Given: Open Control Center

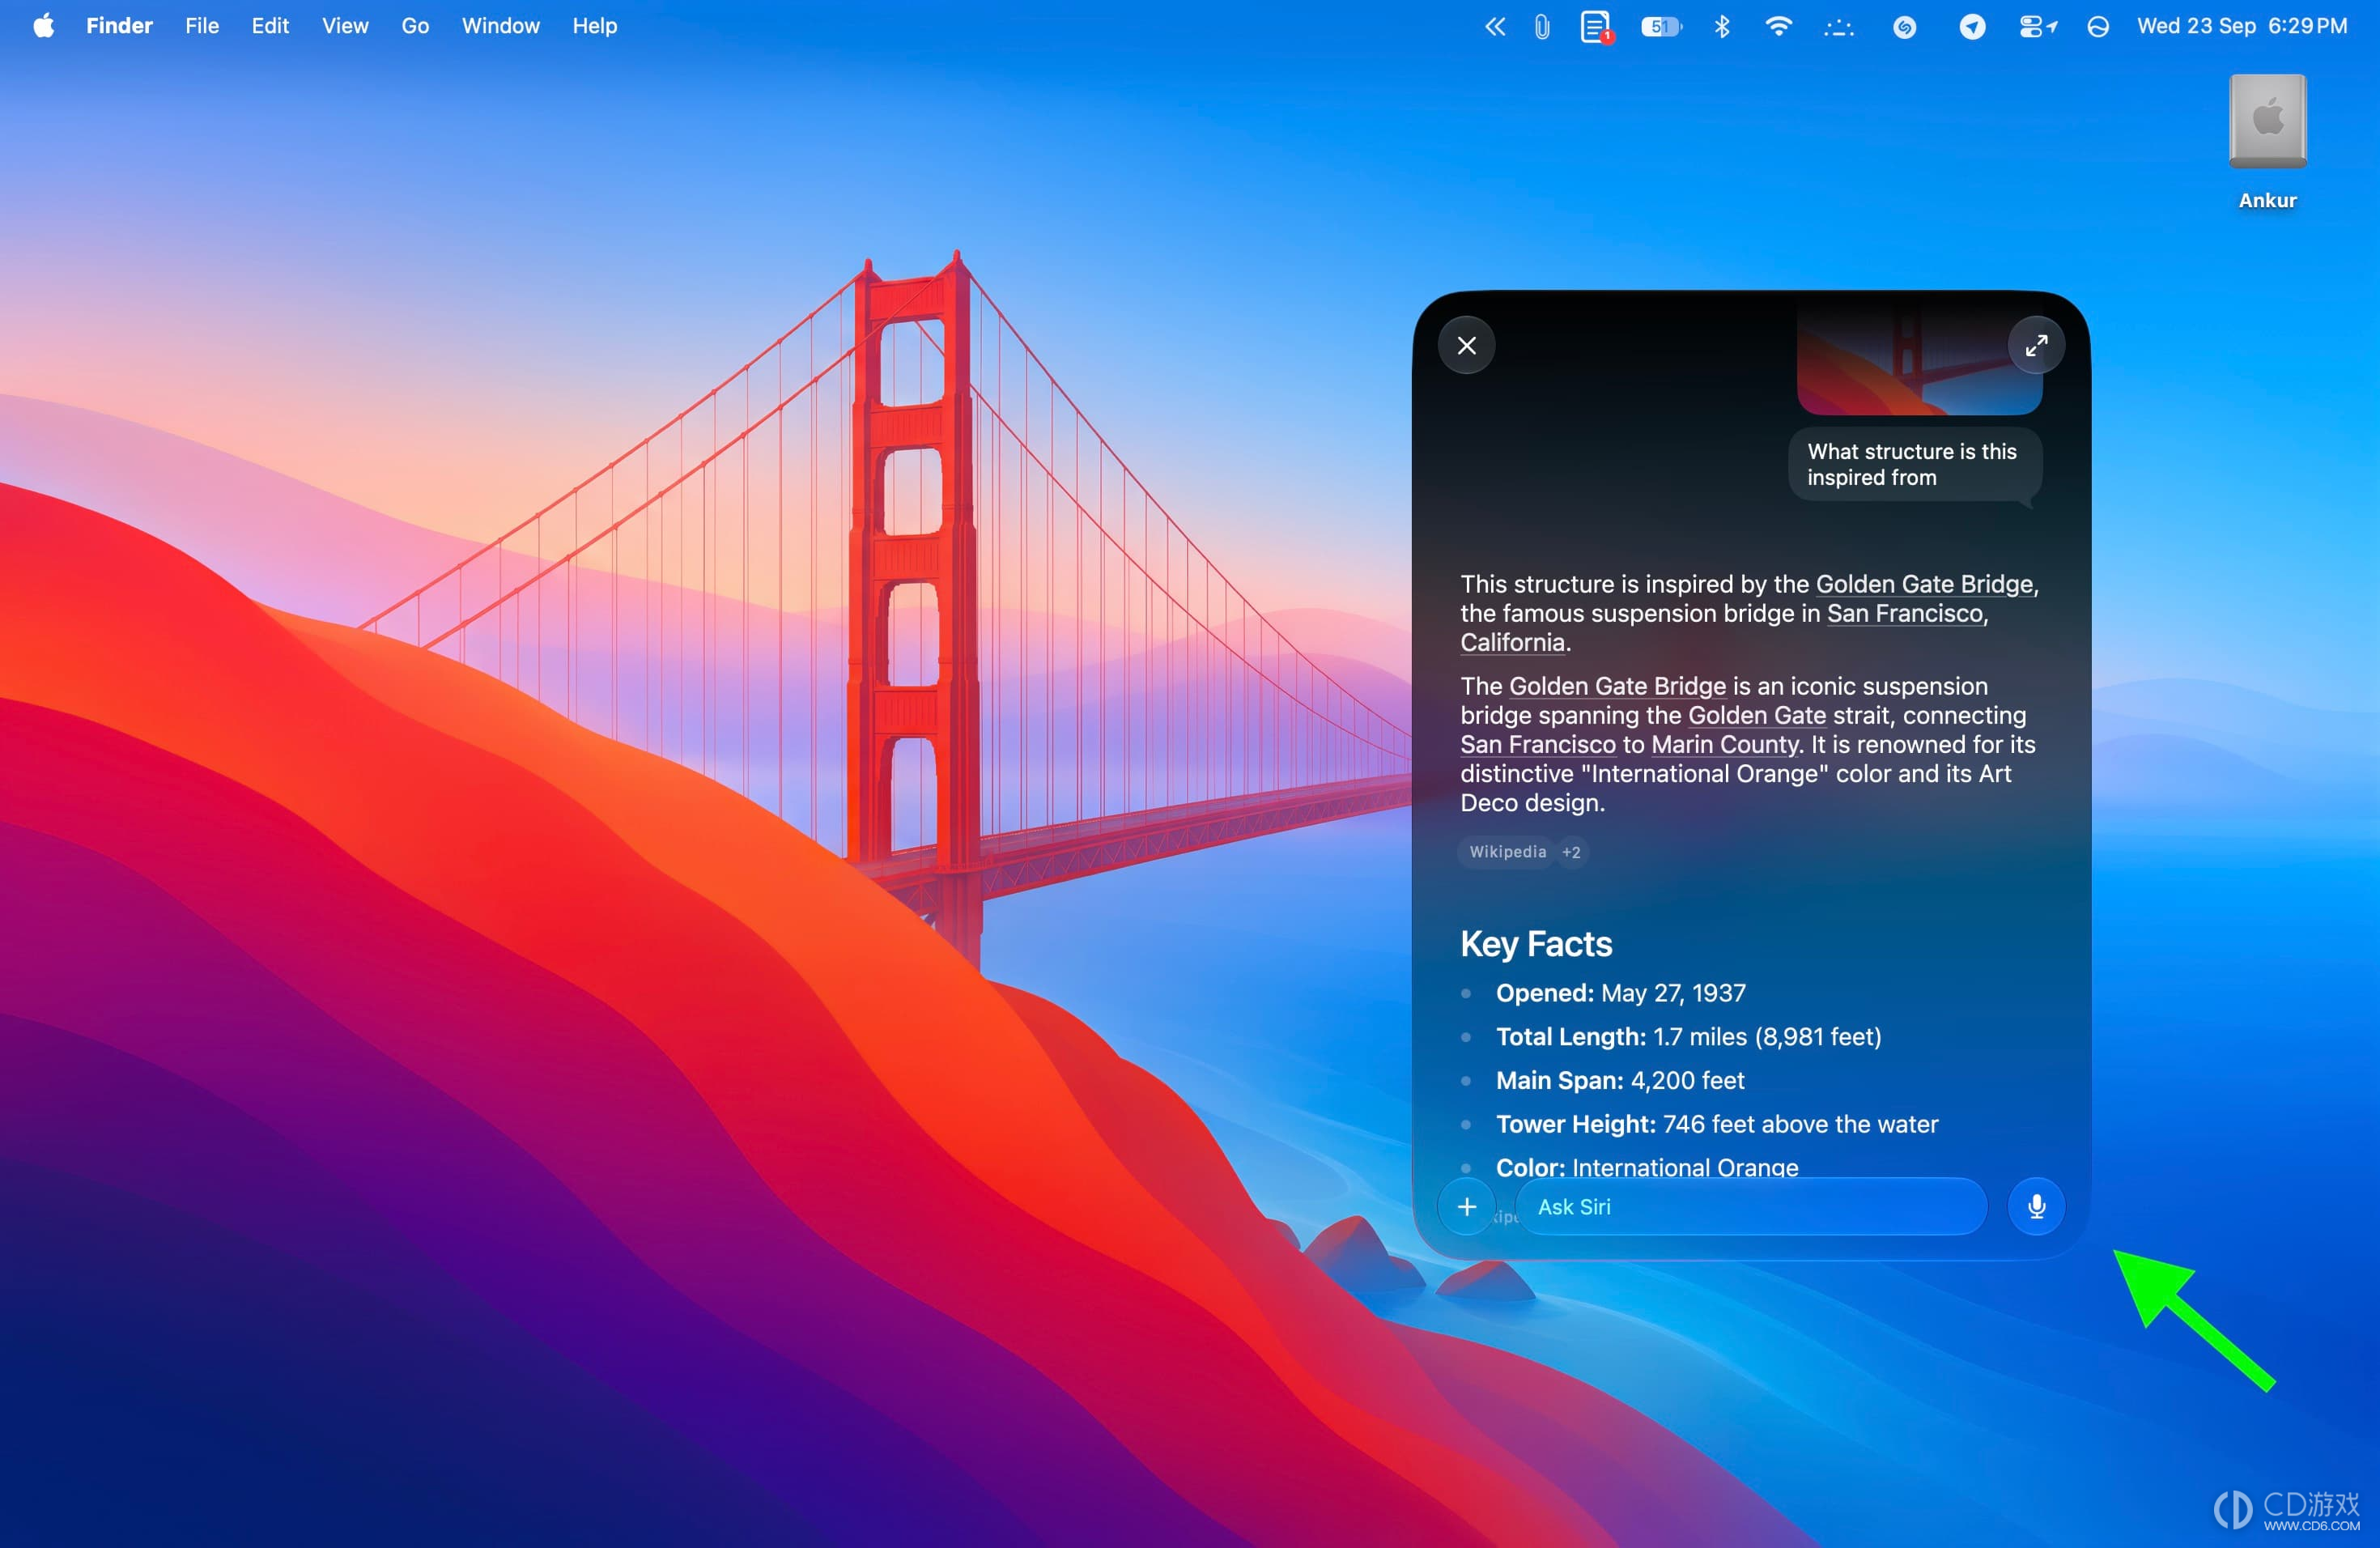Looking at the screenshot, I should click(2037, 27).
